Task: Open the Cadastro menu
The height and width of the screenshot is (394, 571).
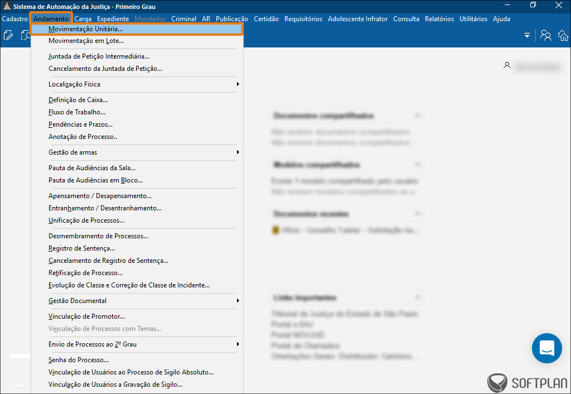Action: pyautogui.click(x=14, y=18)
